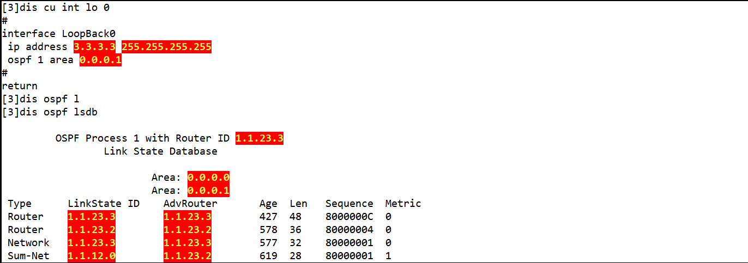Click the "Link State Database" heading

160,151
